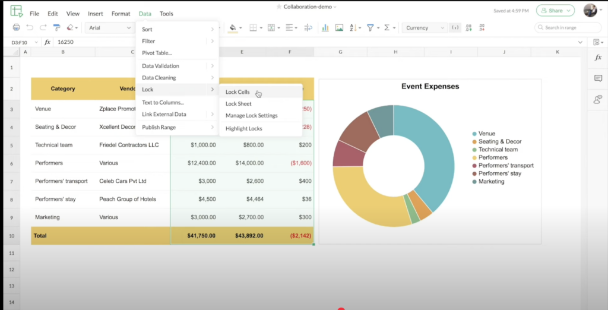
Task: Expand the formula bar with chevron
Action: [580, 42]
